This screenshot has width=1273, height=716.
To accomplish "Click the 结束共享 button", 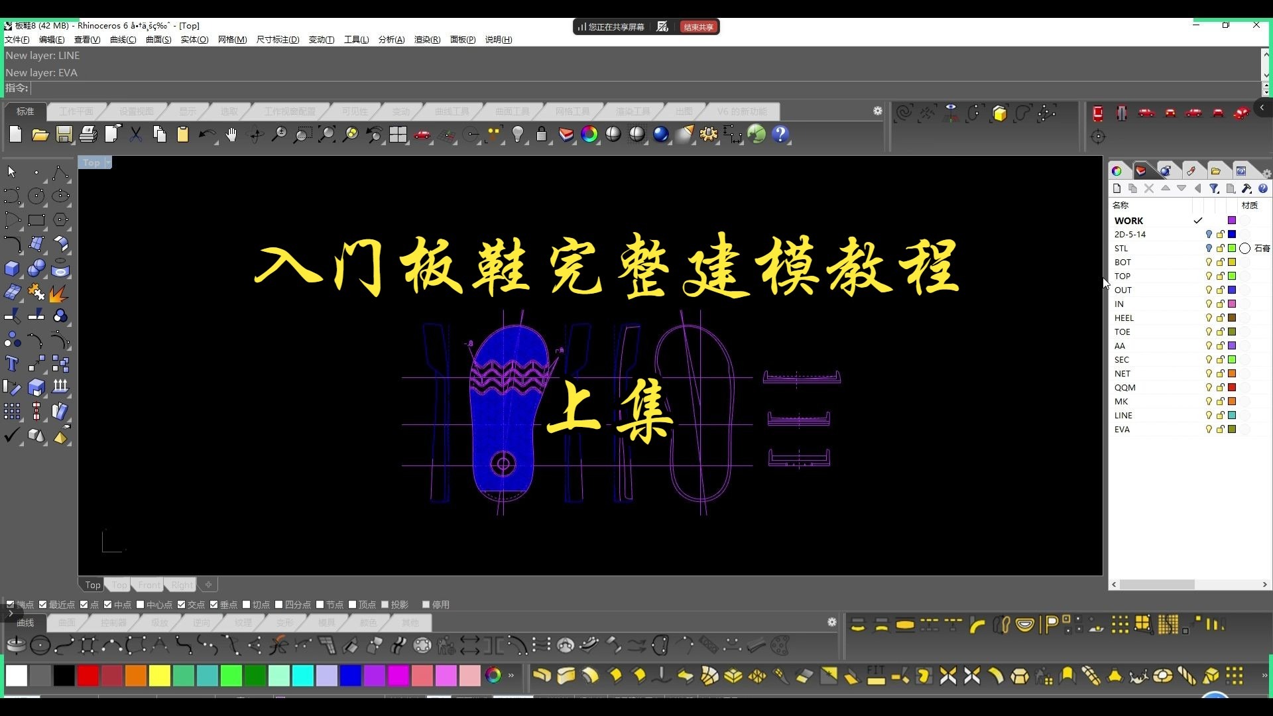I will pos(698,27).
